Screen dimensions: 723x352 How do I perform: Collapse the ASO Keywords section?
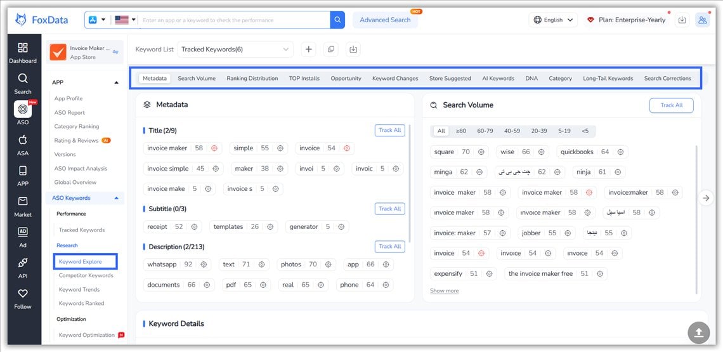[116, 198]
